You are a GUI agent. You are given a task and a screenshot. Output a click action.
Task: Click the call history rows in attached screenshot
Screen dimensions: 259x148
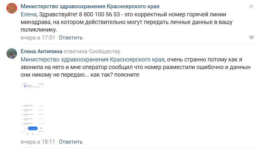[33, 115]
